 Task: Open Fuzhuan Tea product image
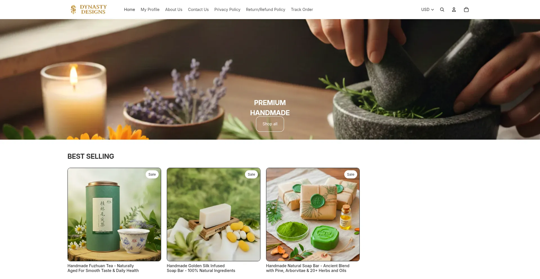[114, 214]
